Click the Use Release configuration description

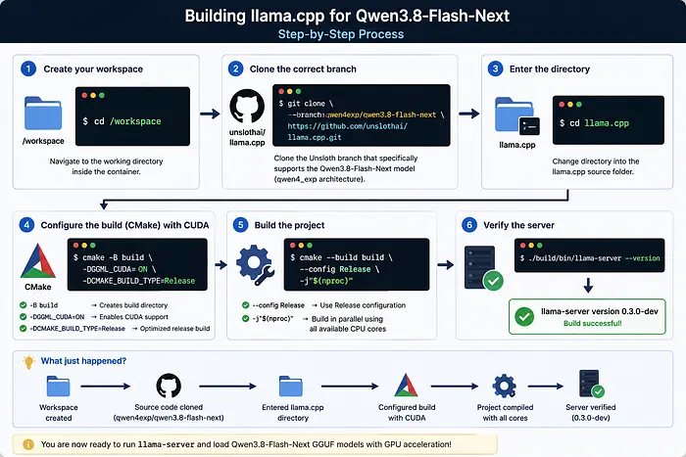[x=363, y=305]
